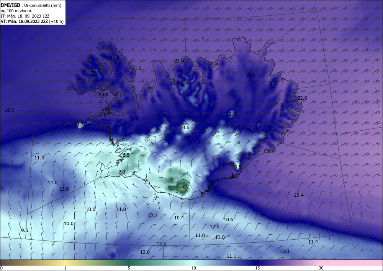The width and height of the screenshot is (383, 271).
Task: Click the 3.5 value on the south glacier
Action: pos(180,187)
